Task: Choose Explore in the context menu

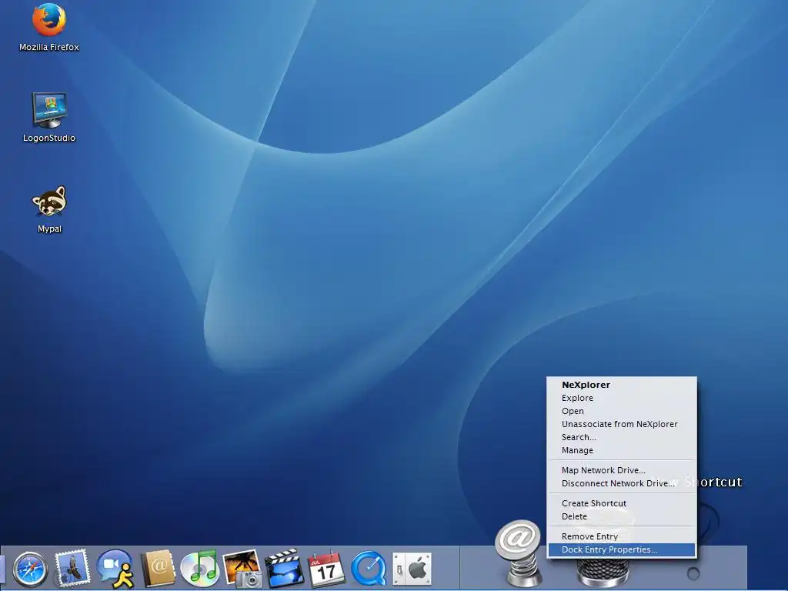Action: pyautogui.click(x=622, y=398)
